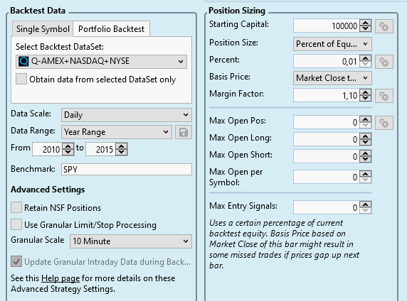407x301 pixels.
Task: Click the Position Sizing group title
Action: (237, 11)
